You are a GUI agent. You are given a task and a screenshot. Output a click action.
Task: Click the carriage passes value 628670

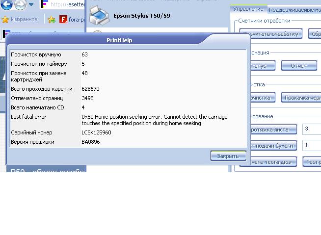(90, 89)
